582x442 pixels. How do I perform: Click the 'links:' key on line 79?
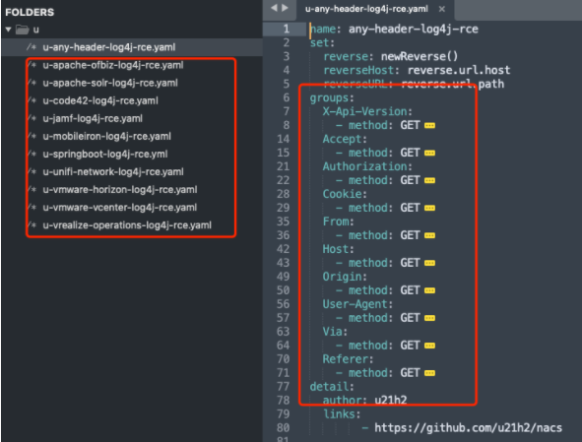click(342, 414)
